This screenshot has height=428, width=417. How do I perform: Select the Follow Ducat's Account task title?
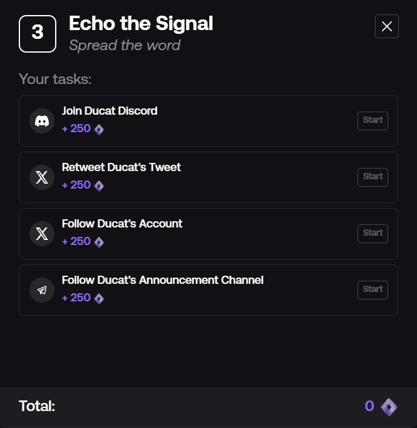122,224
